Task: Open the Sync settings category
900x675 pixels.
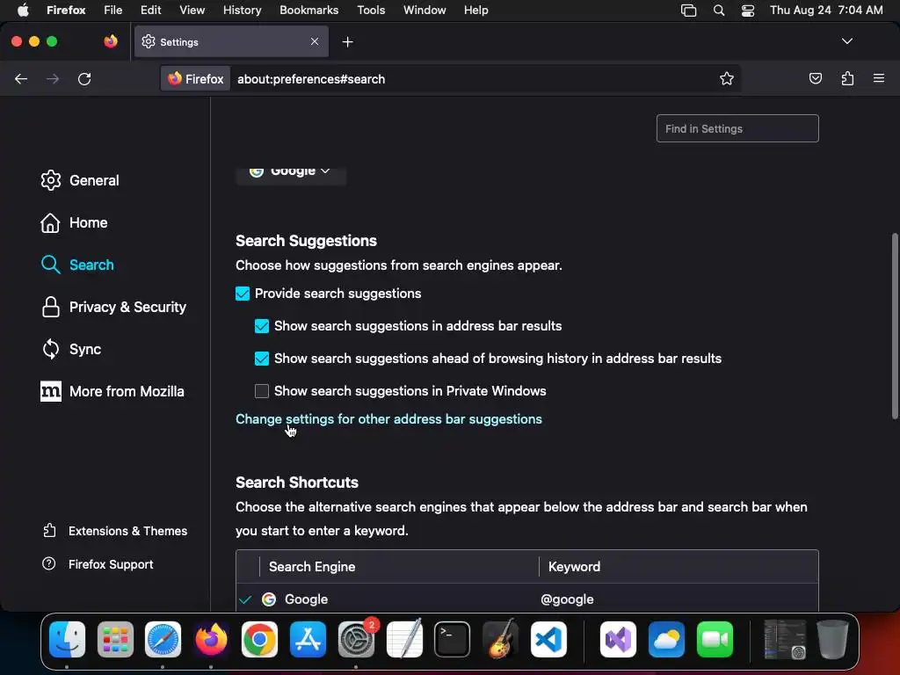Action: click(71, 349)
